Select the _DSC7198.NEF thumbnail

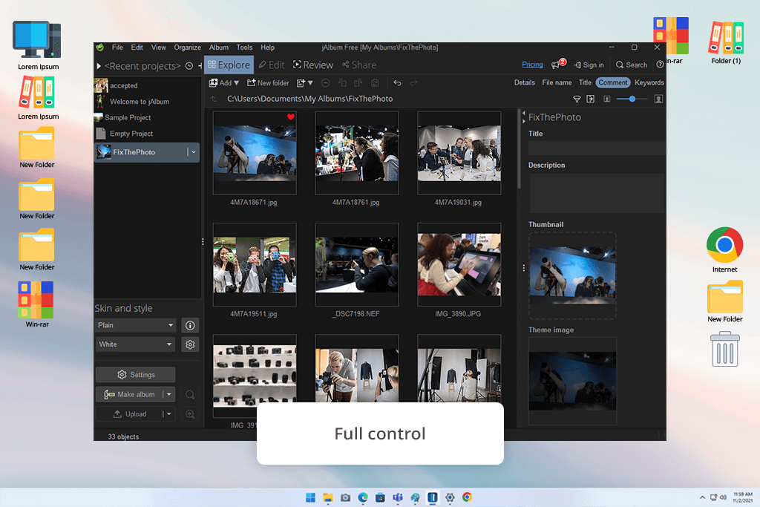click(x=357, y=265)
